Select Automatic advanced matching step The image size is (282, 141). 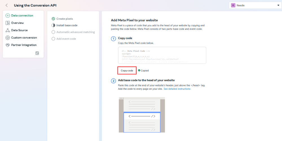76,32
